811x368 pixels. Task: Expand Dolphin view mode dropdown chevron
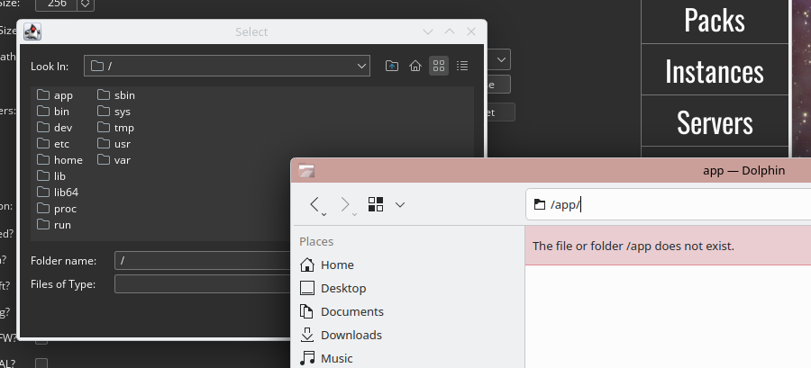point(400,205)
